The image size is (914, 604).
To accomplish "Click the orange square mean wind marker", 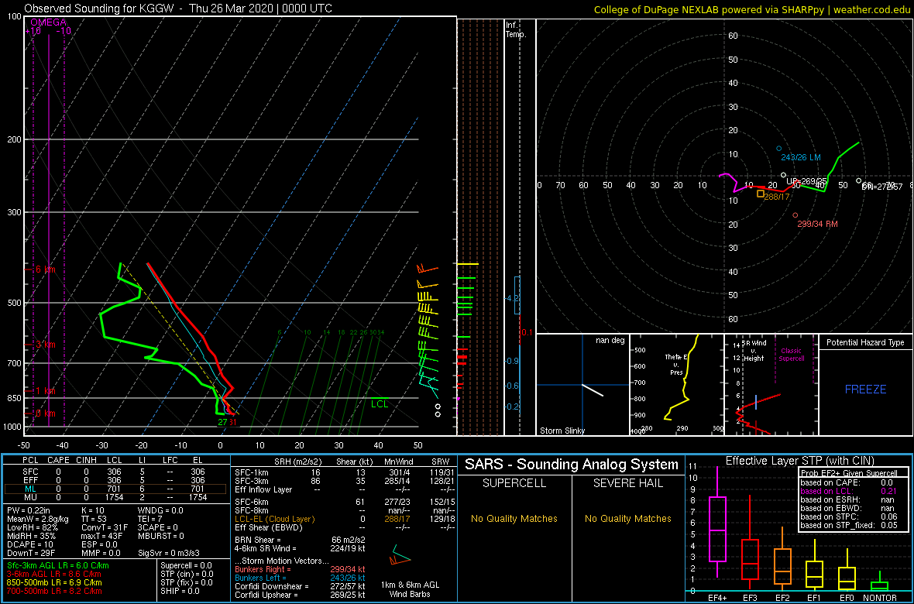I will [x=760, y=194].
